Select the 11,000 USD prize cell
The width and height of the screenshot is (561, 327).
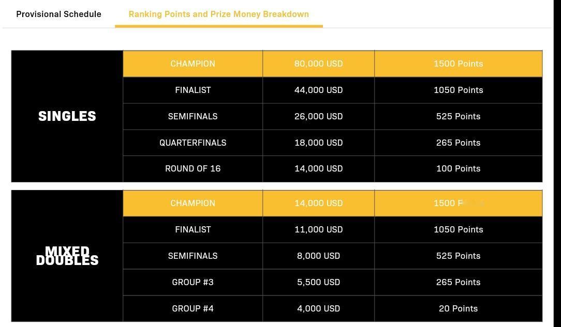[318, 229]
